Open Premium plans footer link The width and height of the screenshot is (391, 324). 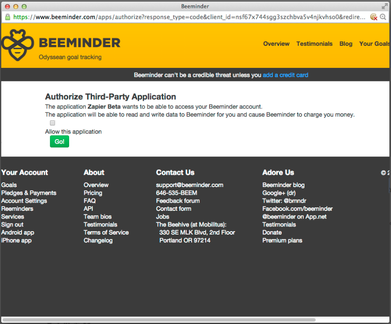pyautogui.click(x=282, y=240)
